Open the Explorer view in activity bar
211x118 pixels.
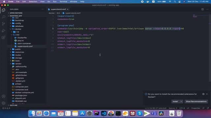4,10
